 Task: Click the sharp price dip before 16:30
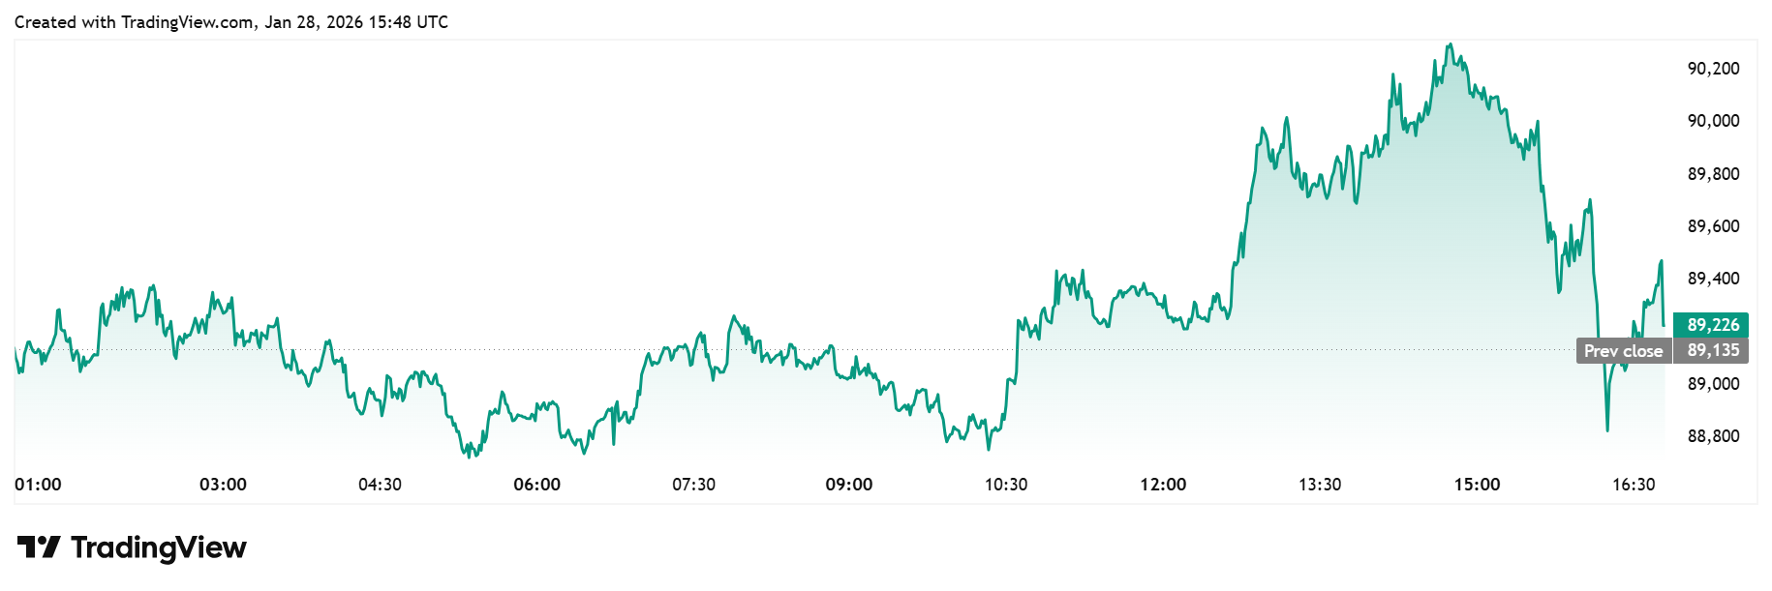(1607, 429)
